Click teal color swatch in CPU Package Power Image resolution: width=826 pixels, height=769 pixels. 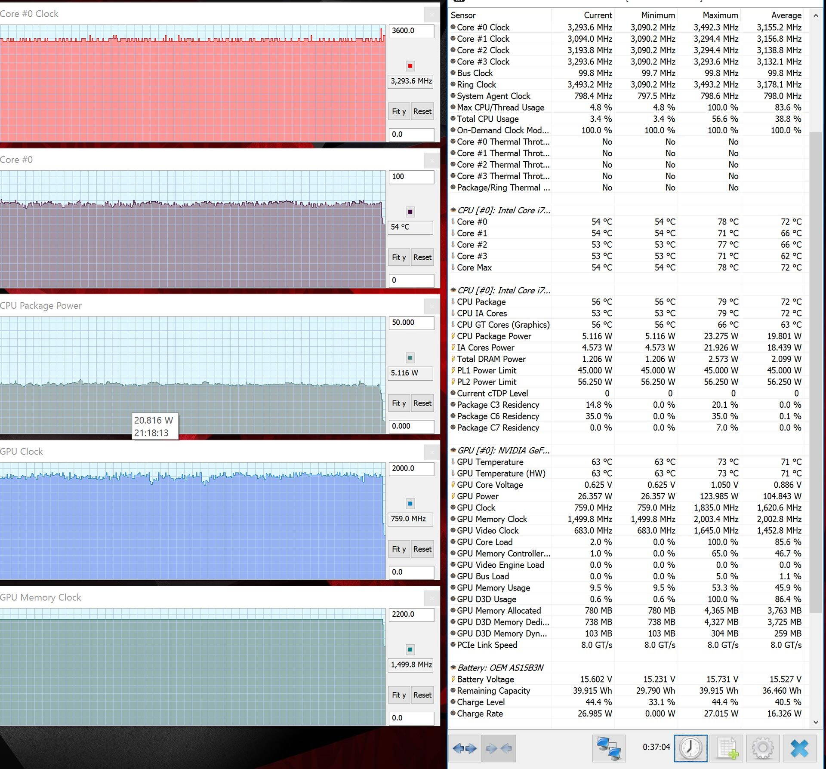point(410,357)
